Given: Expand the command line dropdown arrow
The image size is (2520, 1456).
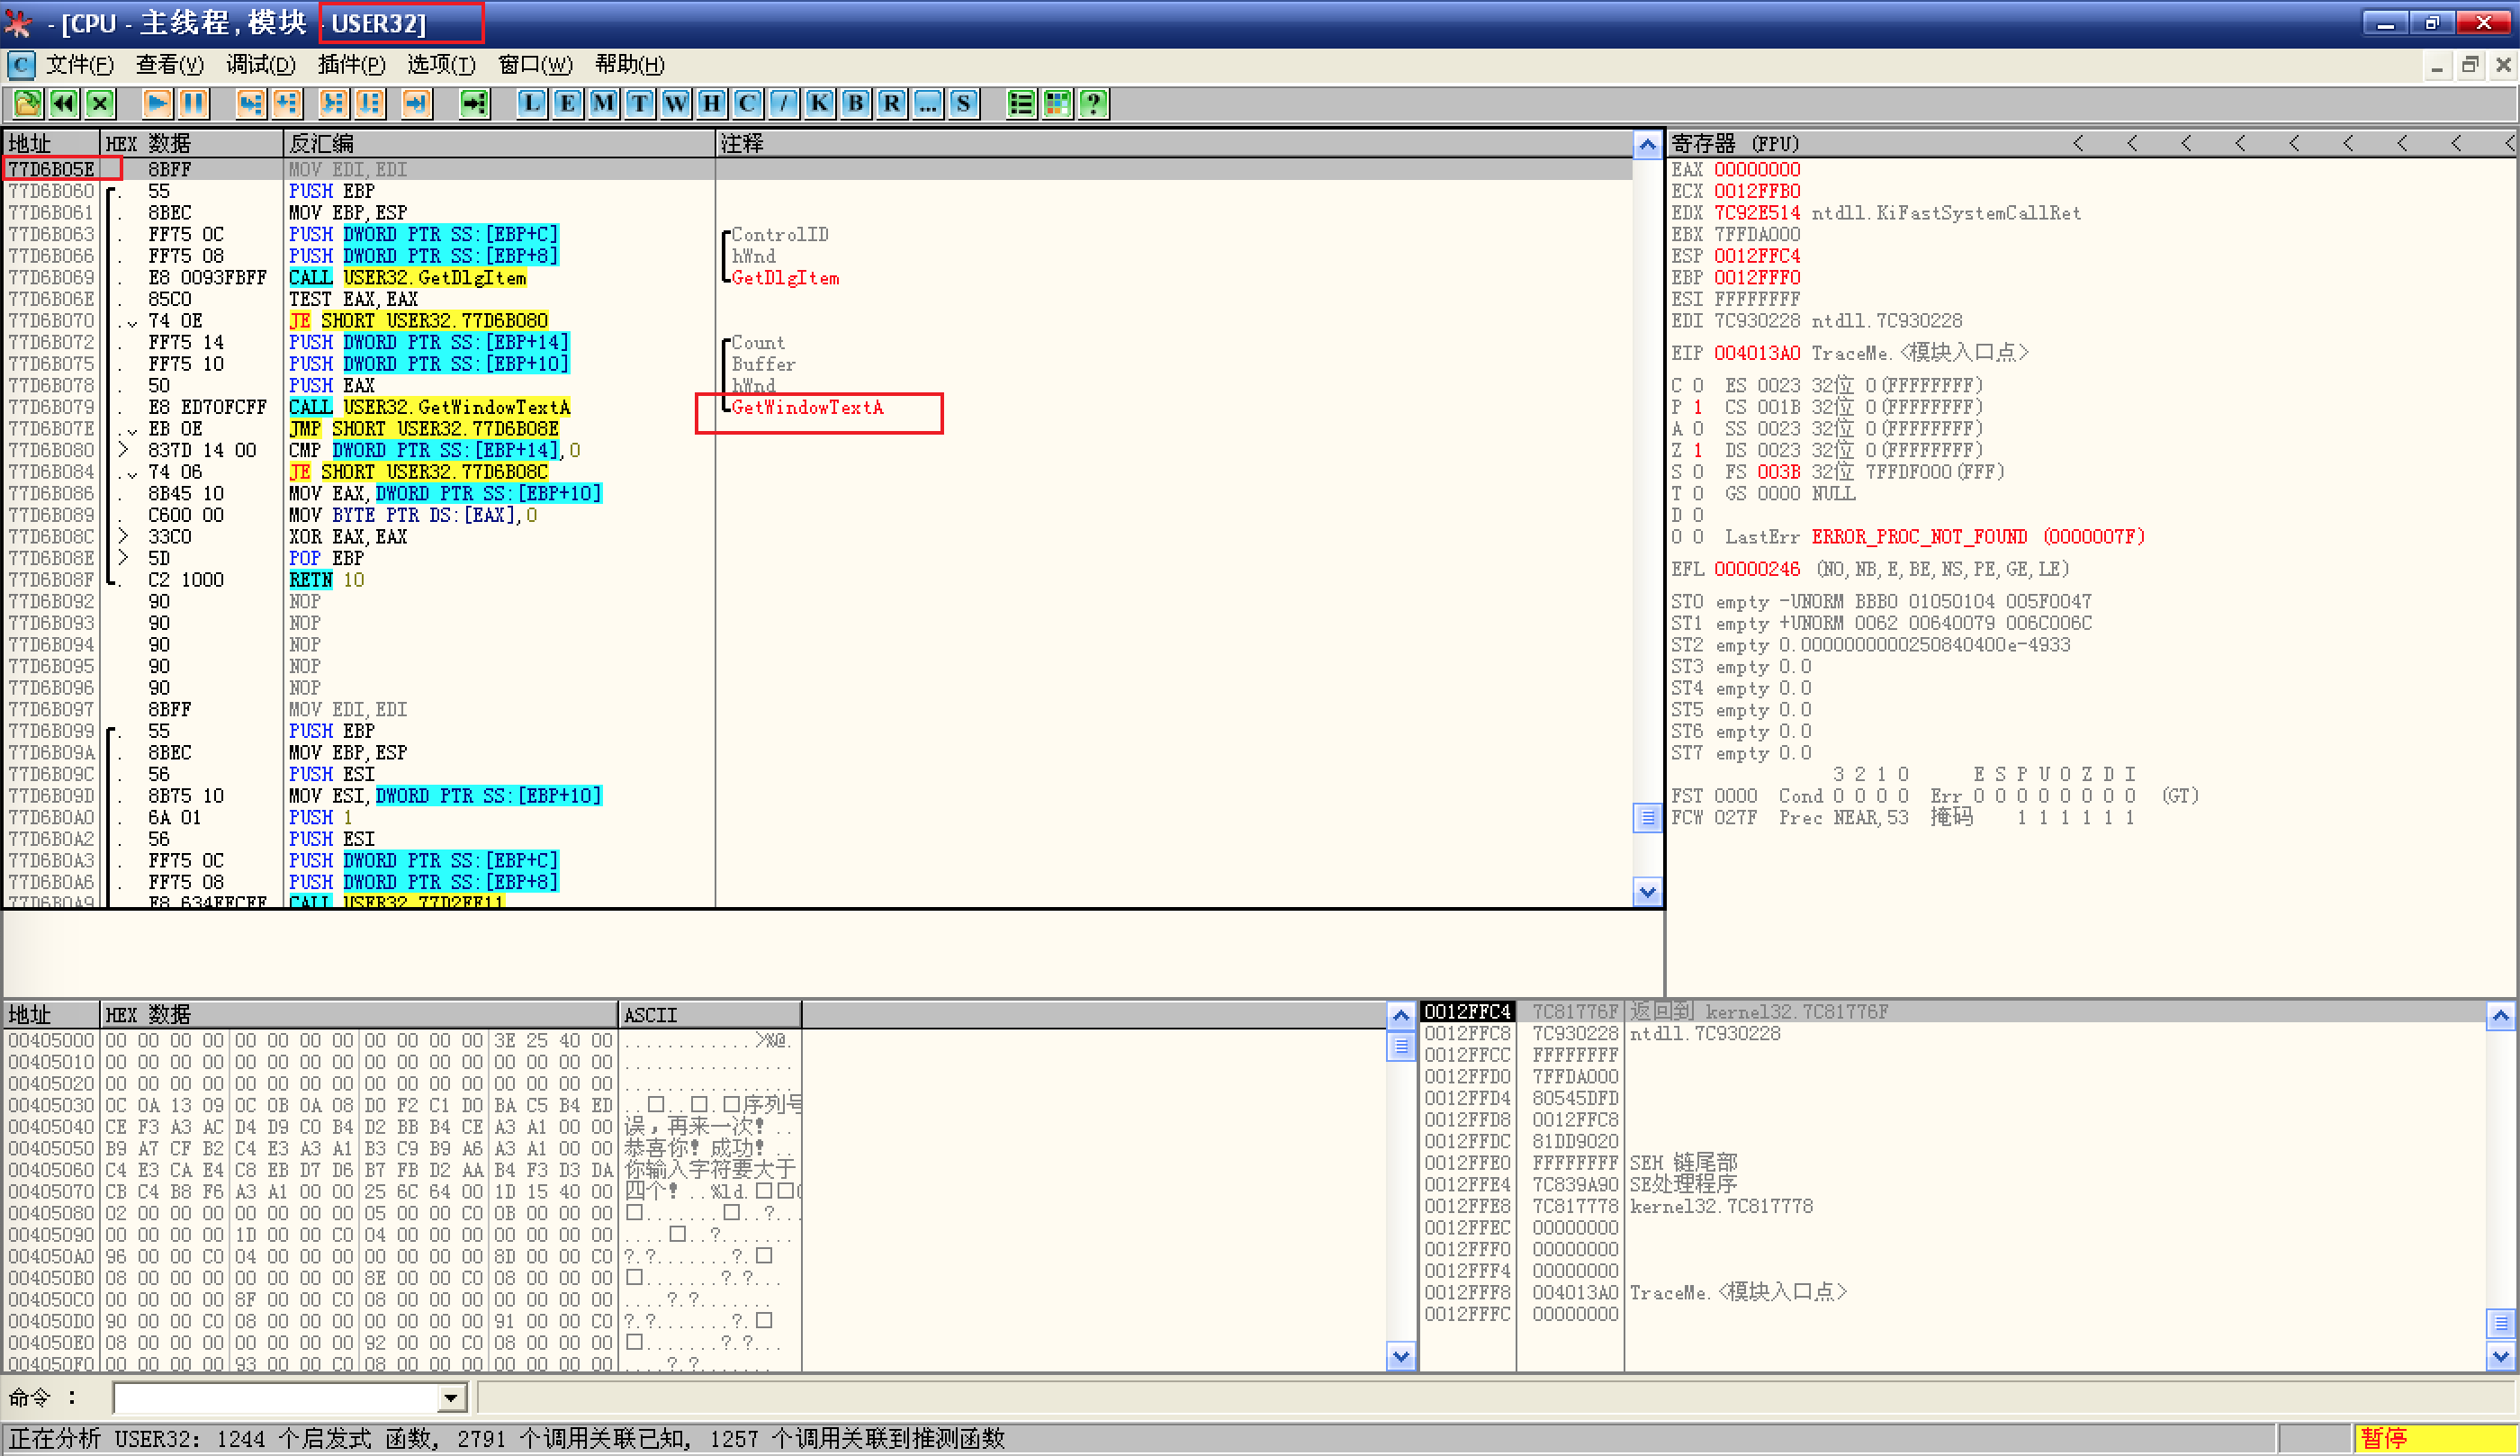Looking at the screenshot, I should pos(451,1397).
